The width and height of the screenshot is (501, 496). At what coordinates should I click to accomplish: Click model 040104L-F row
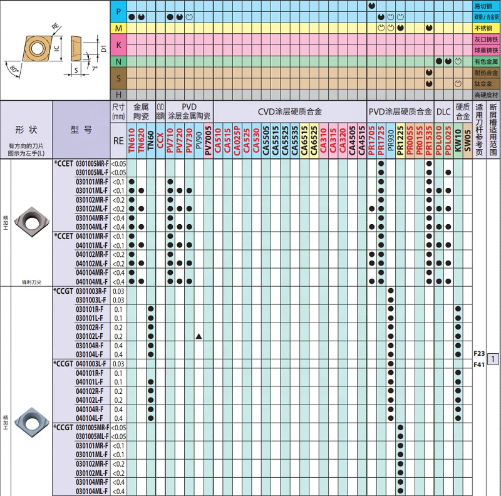coord(90,418)
